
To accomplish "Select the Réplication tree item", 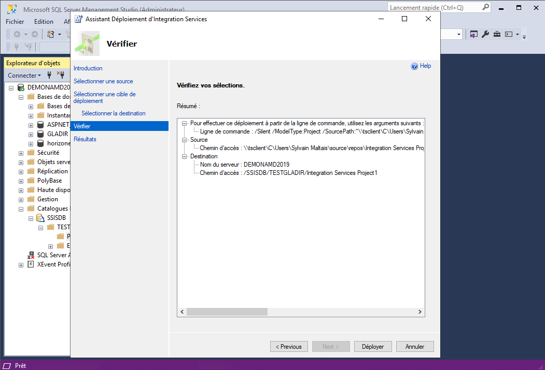I will click(52, 171).
